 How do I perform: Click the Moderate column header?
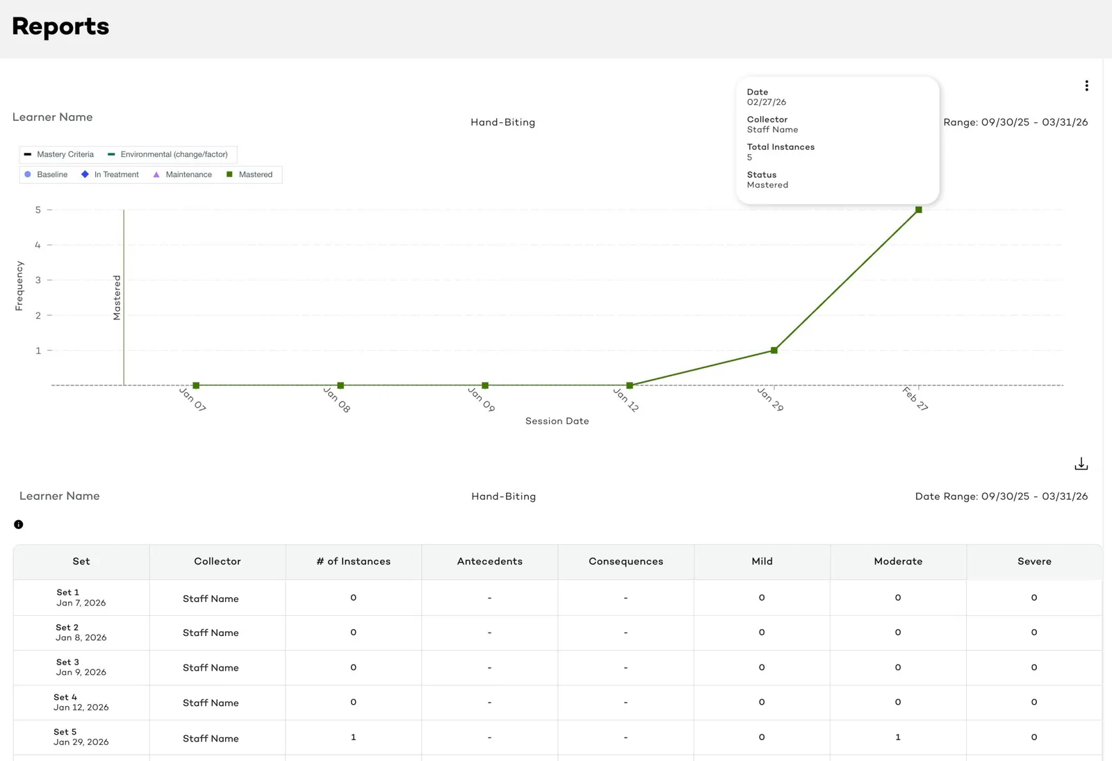[x=899, y=562]
